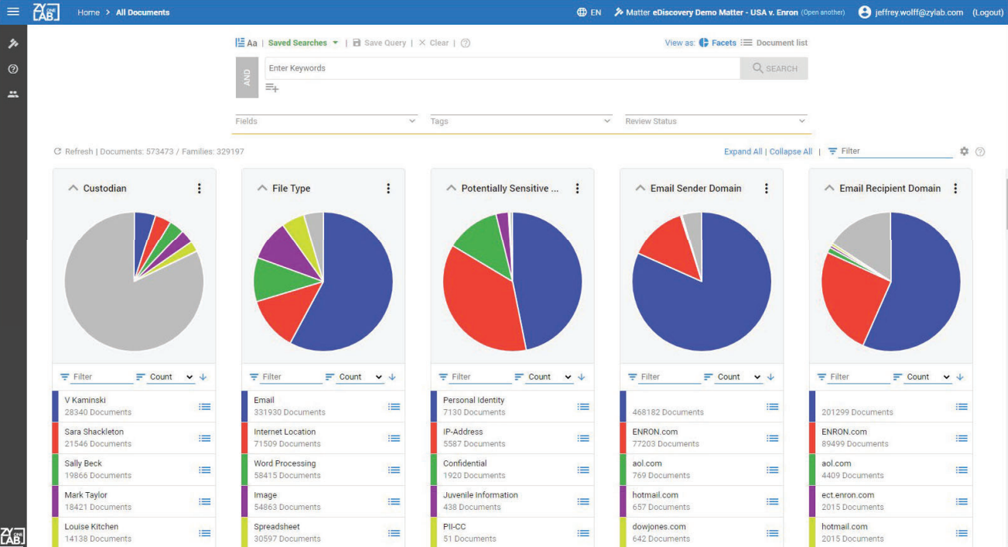Open the File Type facet options menu

pyautogui.click(x=388, y=188)
